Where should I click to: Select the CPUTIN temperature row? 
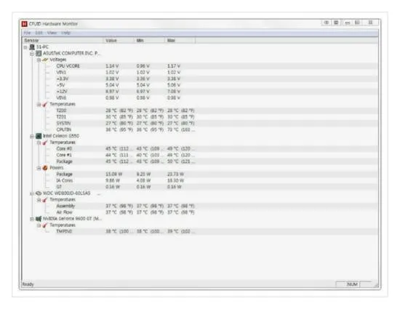pos(200,129)
